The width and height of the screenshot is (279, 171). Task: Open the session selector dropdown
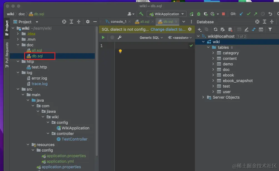click(x=180, y=38)
